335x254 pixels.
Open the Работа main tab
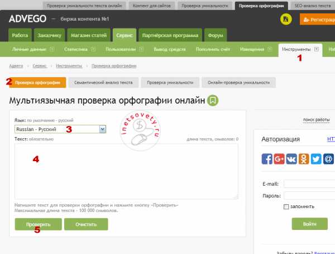pyautogui.click(x=20, y=35)
